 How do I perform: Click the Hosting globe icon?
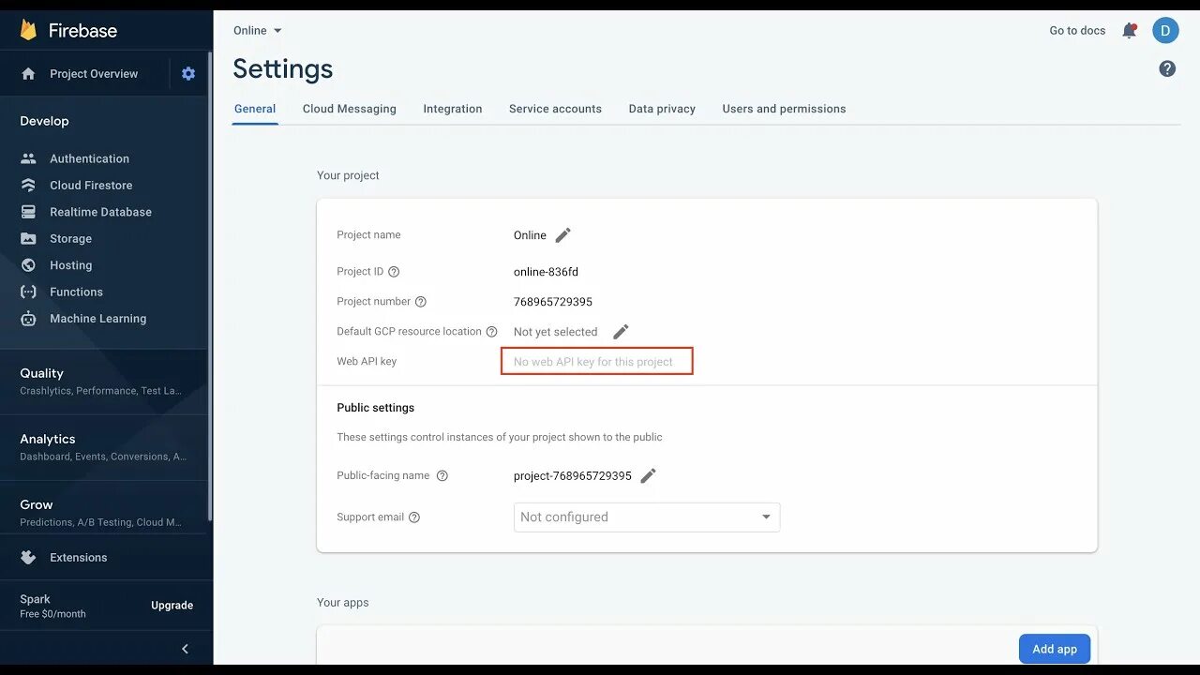click(x=28, y=265)
